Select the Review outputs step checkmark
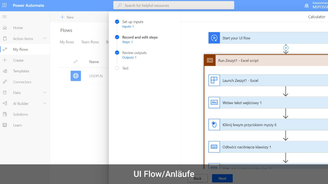The image size is (328, 184). (117, 53)
